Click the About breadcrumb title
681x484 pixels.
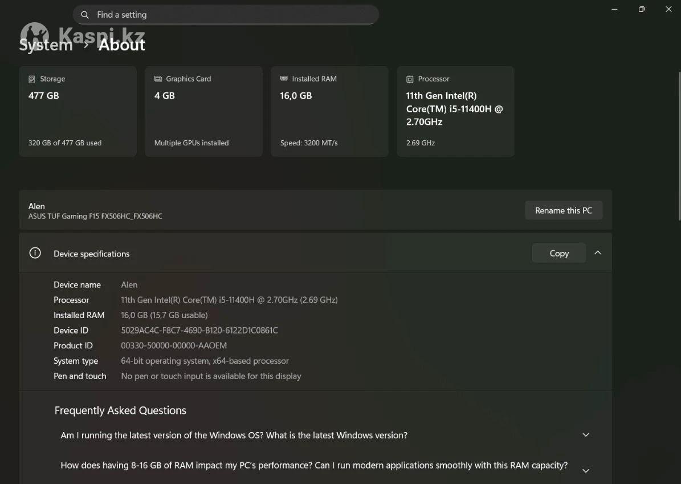[x=122, y=45]
